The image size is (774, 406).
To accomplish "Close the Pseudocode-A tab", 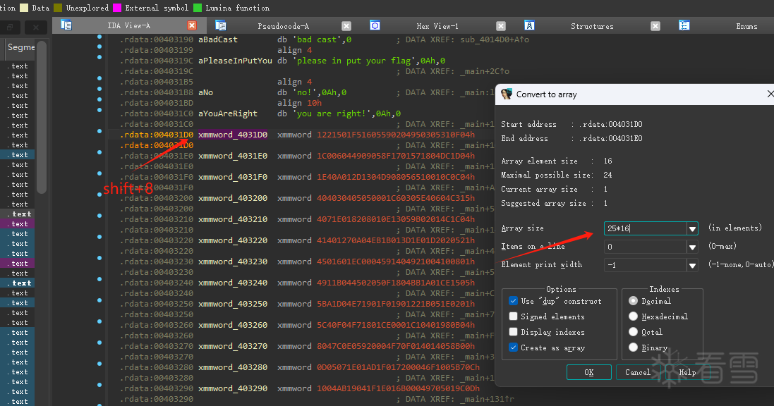I will pos(346,25).
